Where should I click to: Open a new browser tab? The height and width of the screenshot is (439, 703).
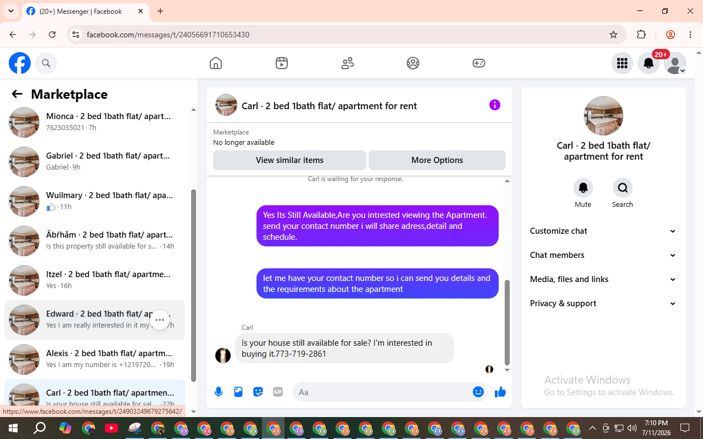pos(160,11)
